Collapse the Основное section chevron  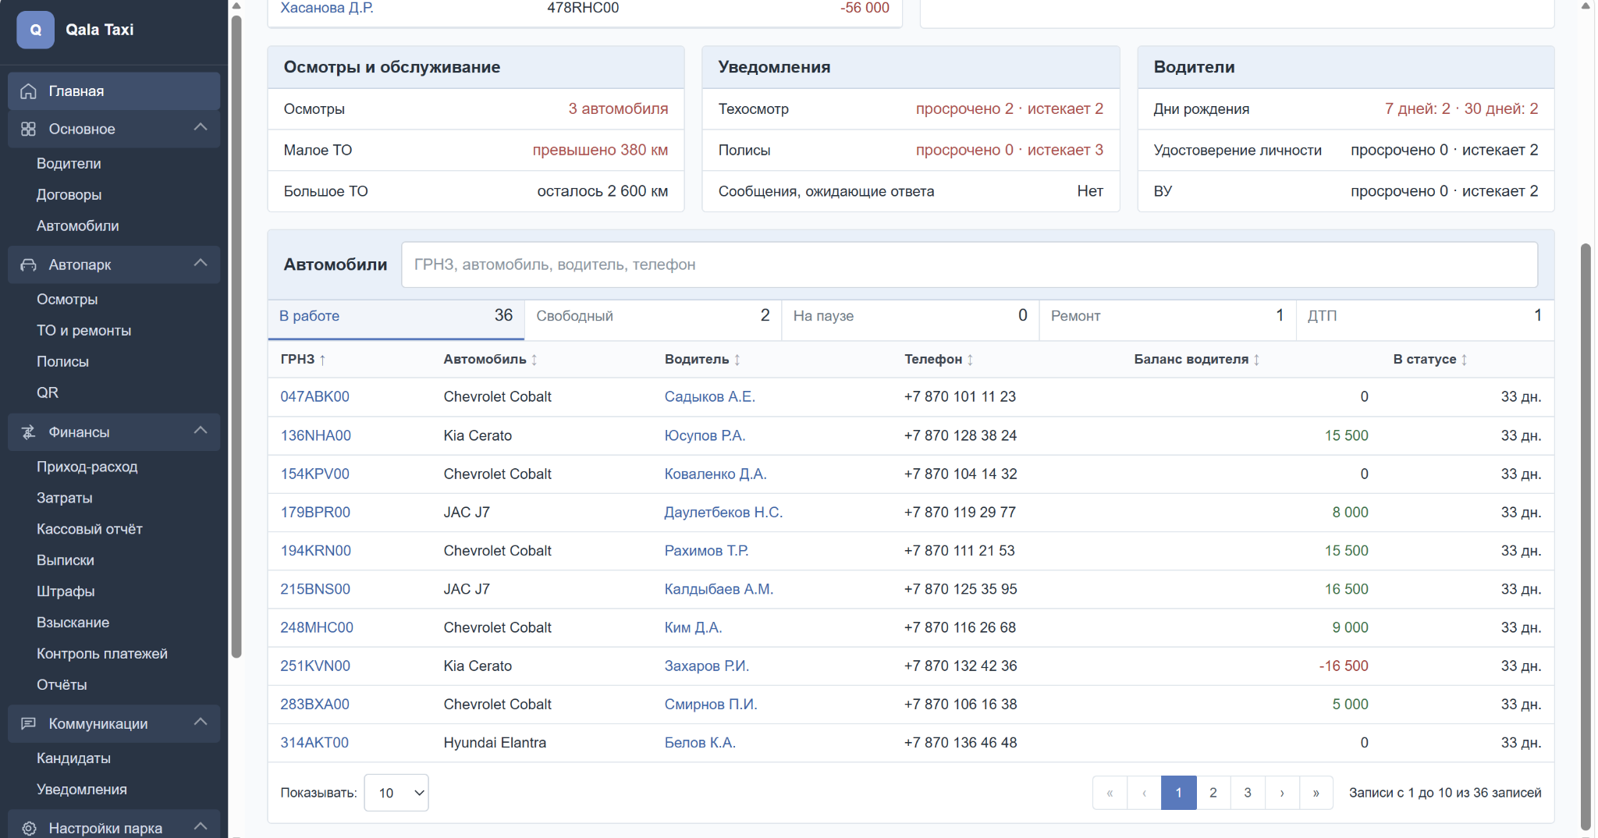tap(201, 128)
